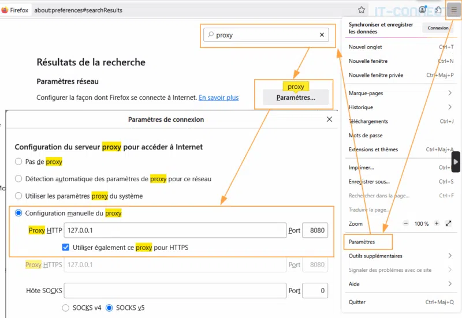The image size is (462, 318).
Task: Open Extensions et thèmes
Action: coord(401,149)
